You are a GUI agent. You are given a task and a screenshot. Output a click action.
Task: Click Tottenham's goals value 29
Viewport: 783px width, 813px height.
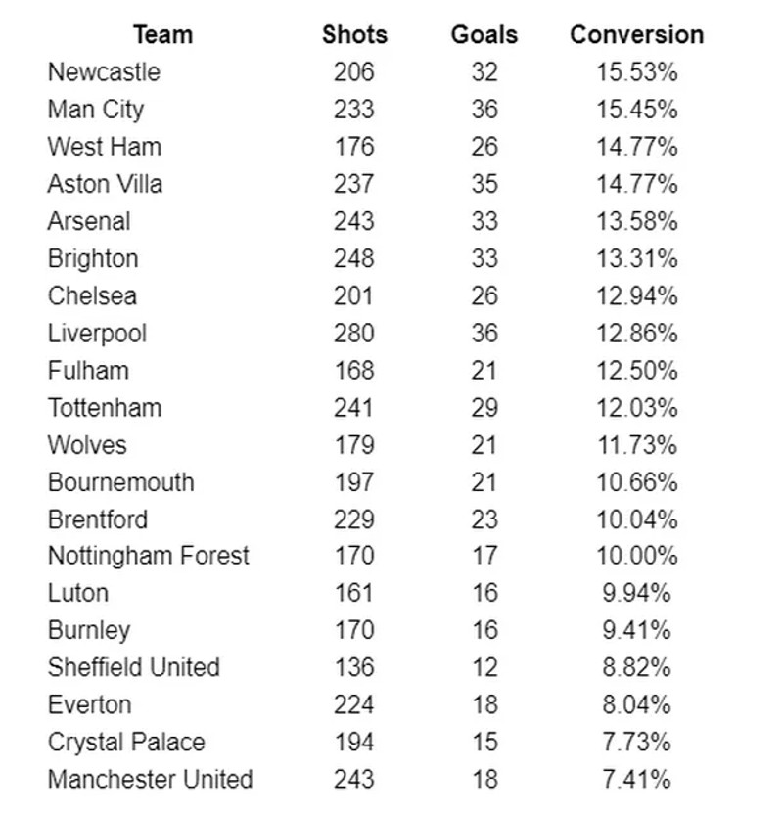(484, 408)
